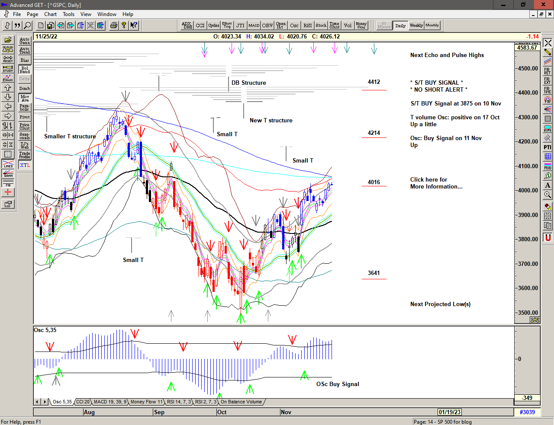Viewport: 554px width, 425px height.
Task: Open the FIB RET retracement tool
Action: tap(548, 71)
